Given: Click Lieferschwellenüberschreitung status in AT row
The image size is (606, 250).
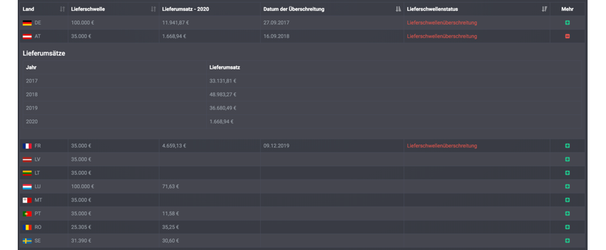Looking at the screenshot, I should (442, 36).
